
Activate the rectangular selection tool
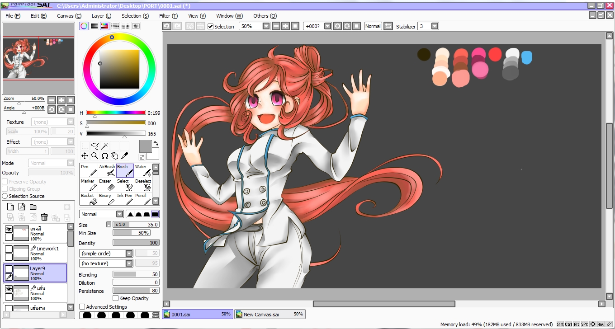click(85, 146)
